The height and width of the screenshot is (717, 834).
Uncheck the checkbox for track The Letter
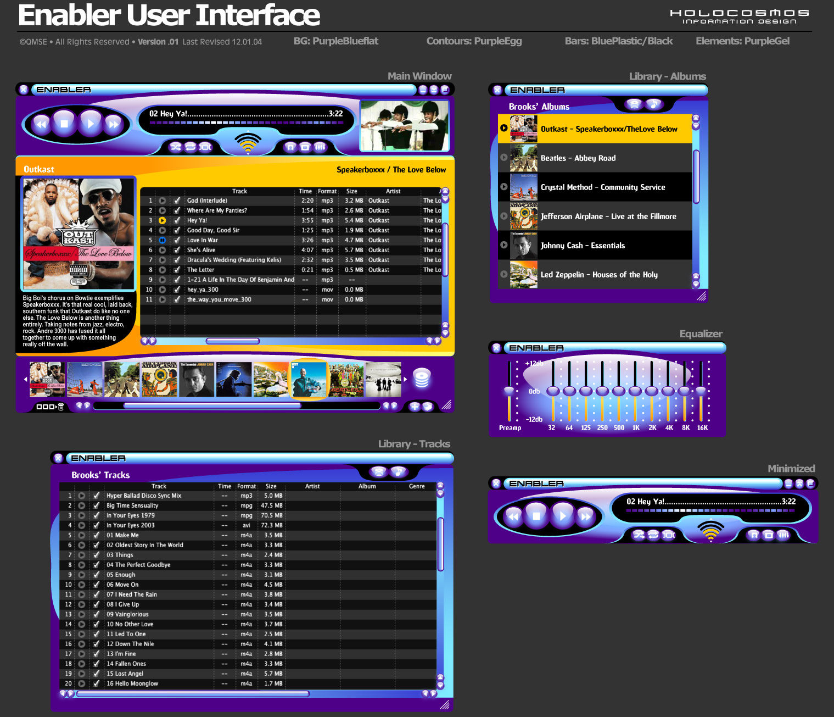(x=177, y=270)
